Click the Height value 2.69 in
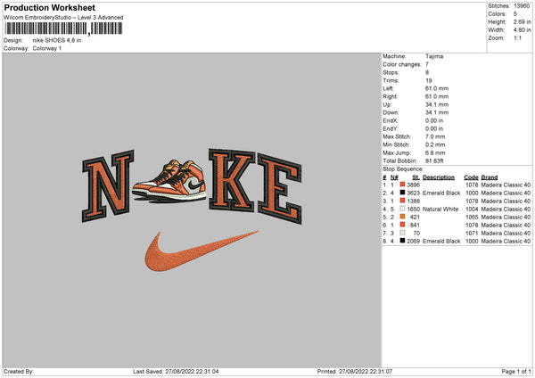The height and width of the screenshot is (378, 535). (x=522, y=21)
